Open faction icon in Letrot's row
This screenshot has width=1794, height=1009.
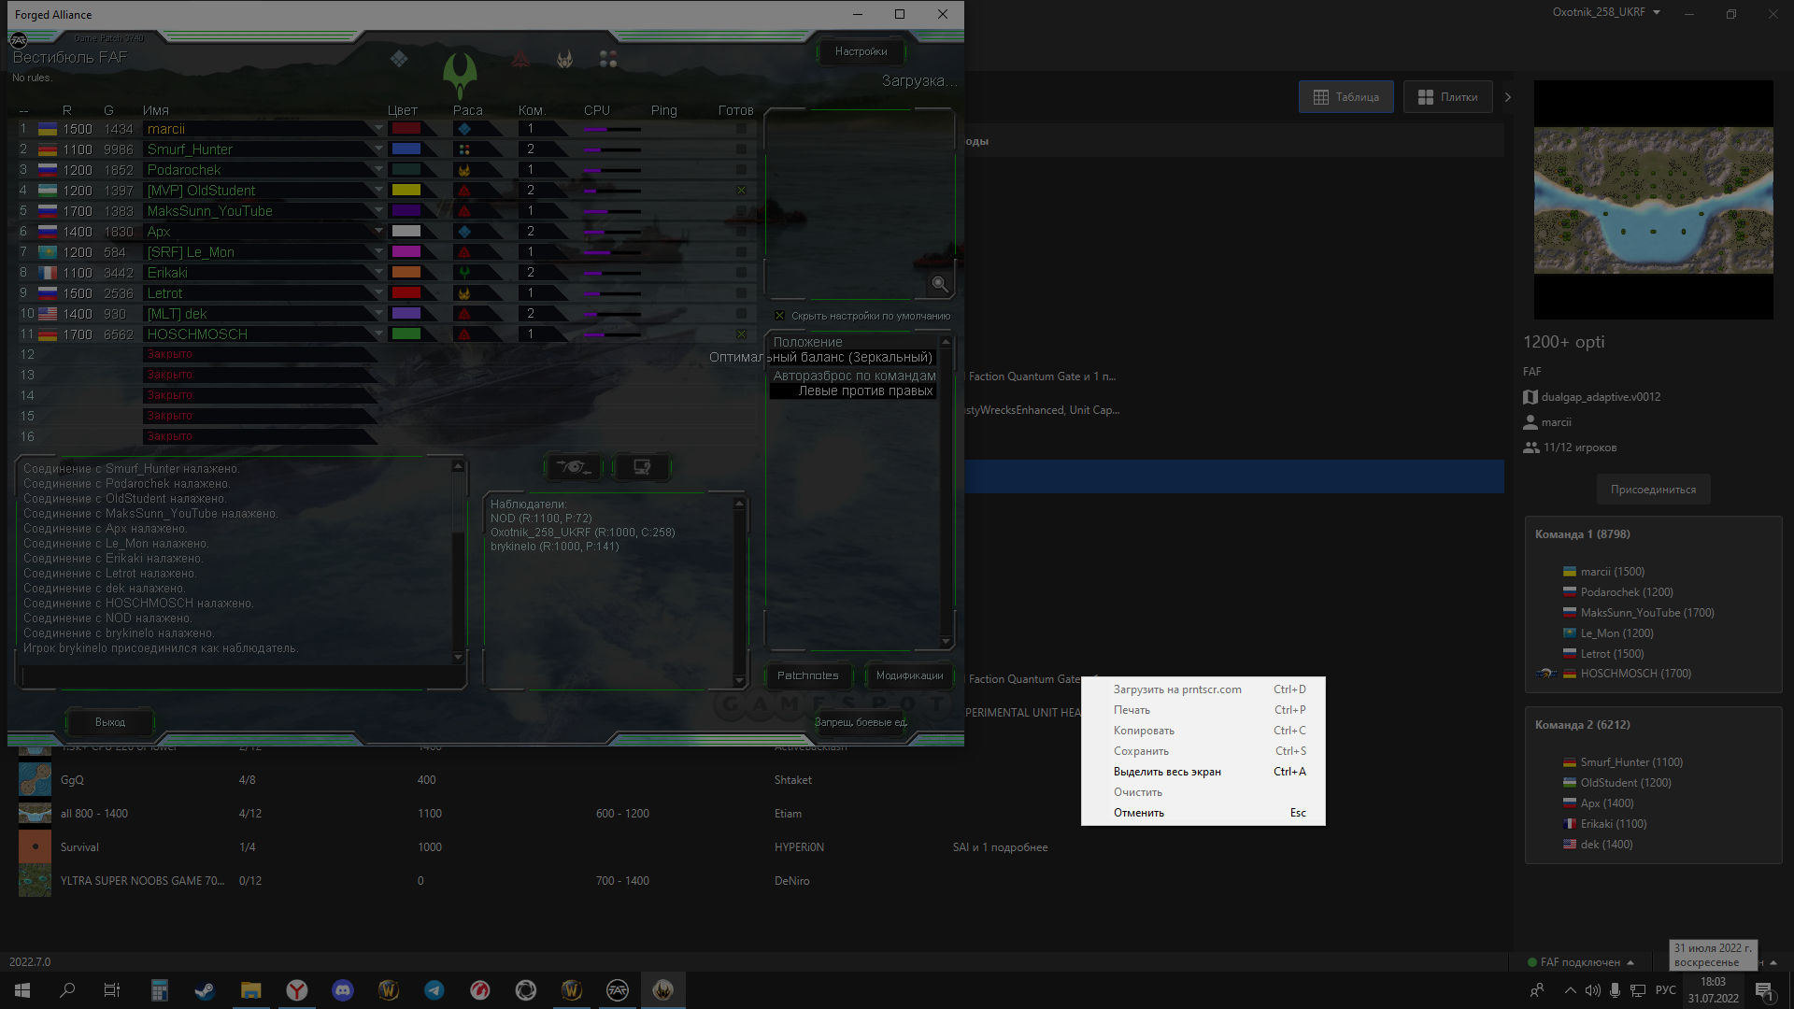click(x=464, y=293)
